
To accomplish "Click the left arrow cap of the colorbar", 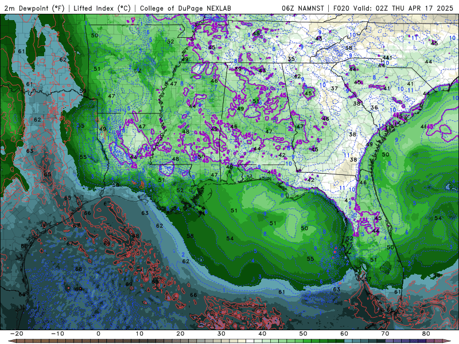I will tap(12, 341).
